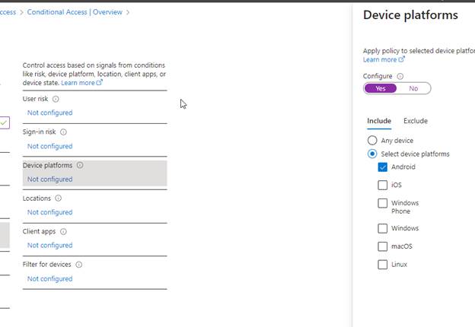Open the Include tab
Image resolution: width=475 pixels, height=327 pixels.
[379, 121]
